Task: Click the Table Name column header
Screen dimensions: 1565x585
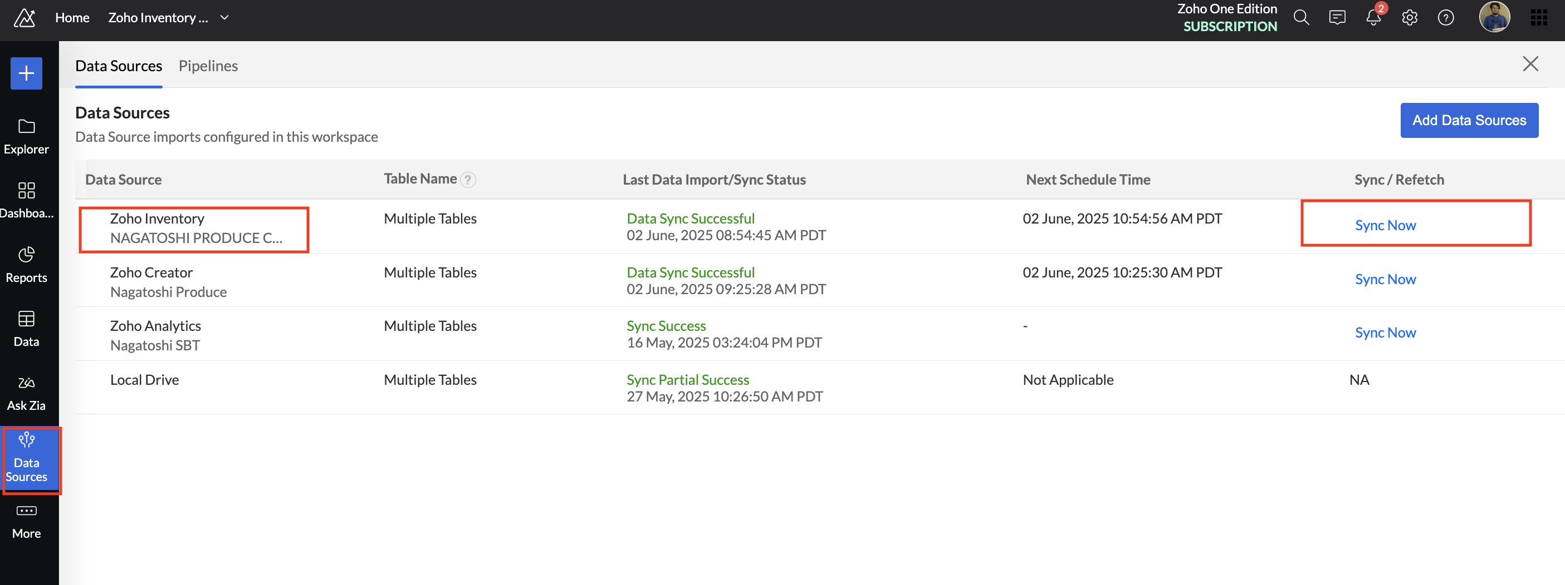Action: 420,179
